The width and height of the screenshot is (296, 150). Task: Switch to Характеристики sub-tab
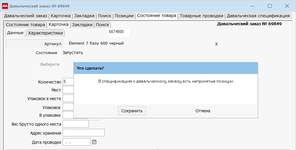click(x=45, y=33)
